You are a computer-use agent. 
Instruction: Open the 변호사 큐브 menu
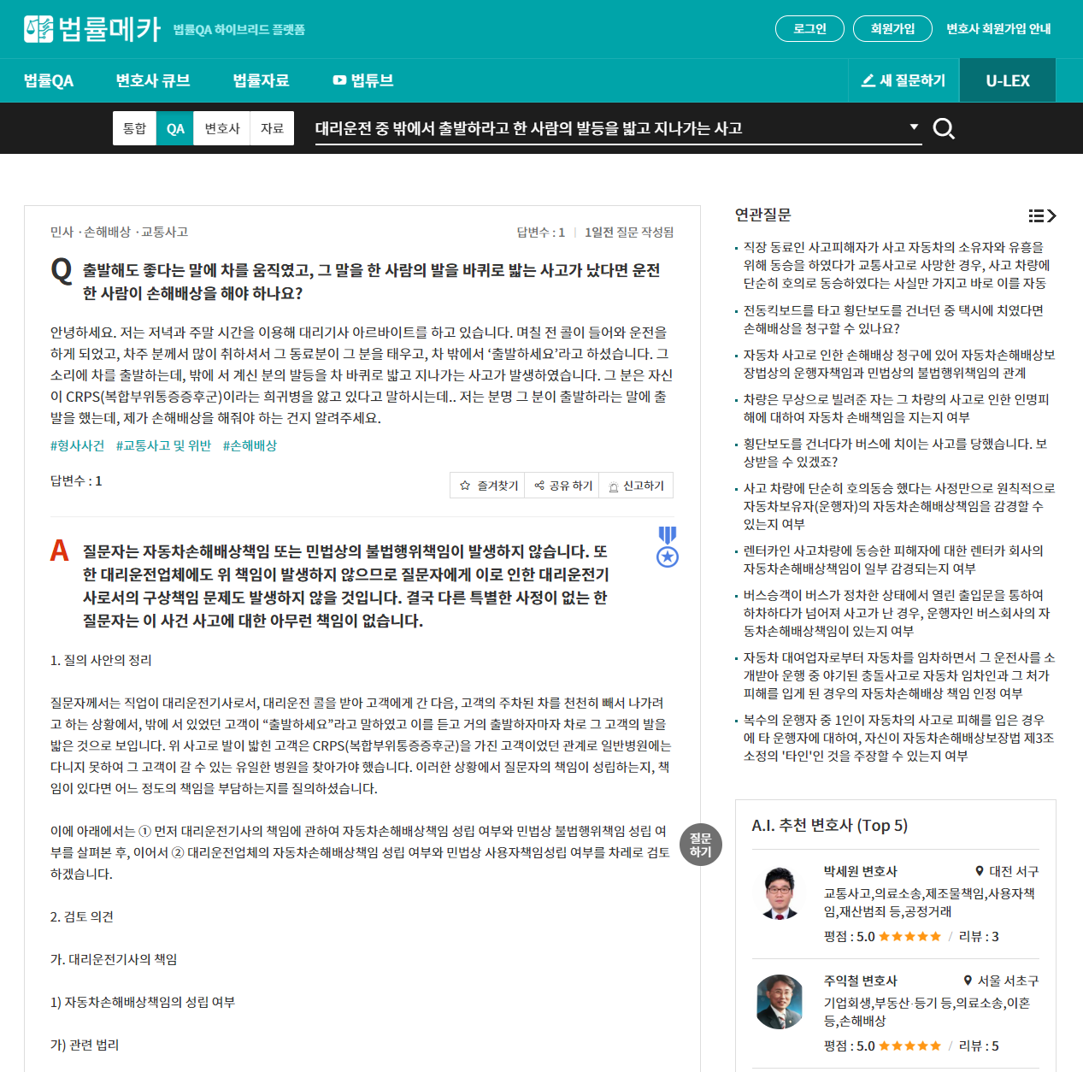pyautogui.click(x=153, y=80)
